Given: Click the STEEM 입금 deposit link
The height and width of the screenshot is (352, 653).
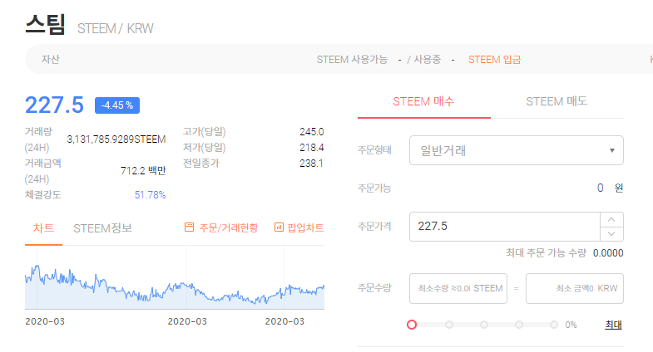Looking at the screenshot, I should (x=495, y=60).
